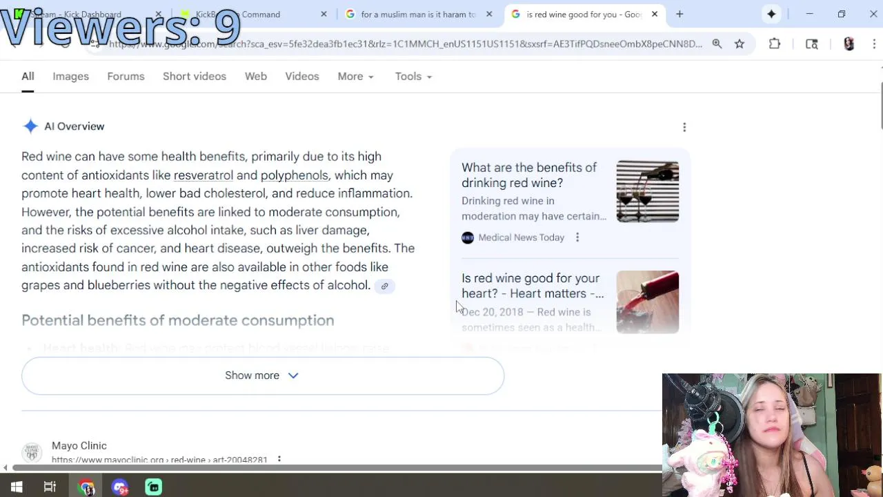Click the Chrome icon on the taskbar
The image size is (883, 497).
tap(86, 487)
